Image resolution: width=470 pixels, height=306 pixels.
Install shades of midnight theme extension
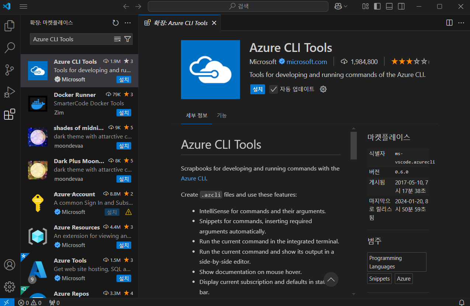point(124,146)
